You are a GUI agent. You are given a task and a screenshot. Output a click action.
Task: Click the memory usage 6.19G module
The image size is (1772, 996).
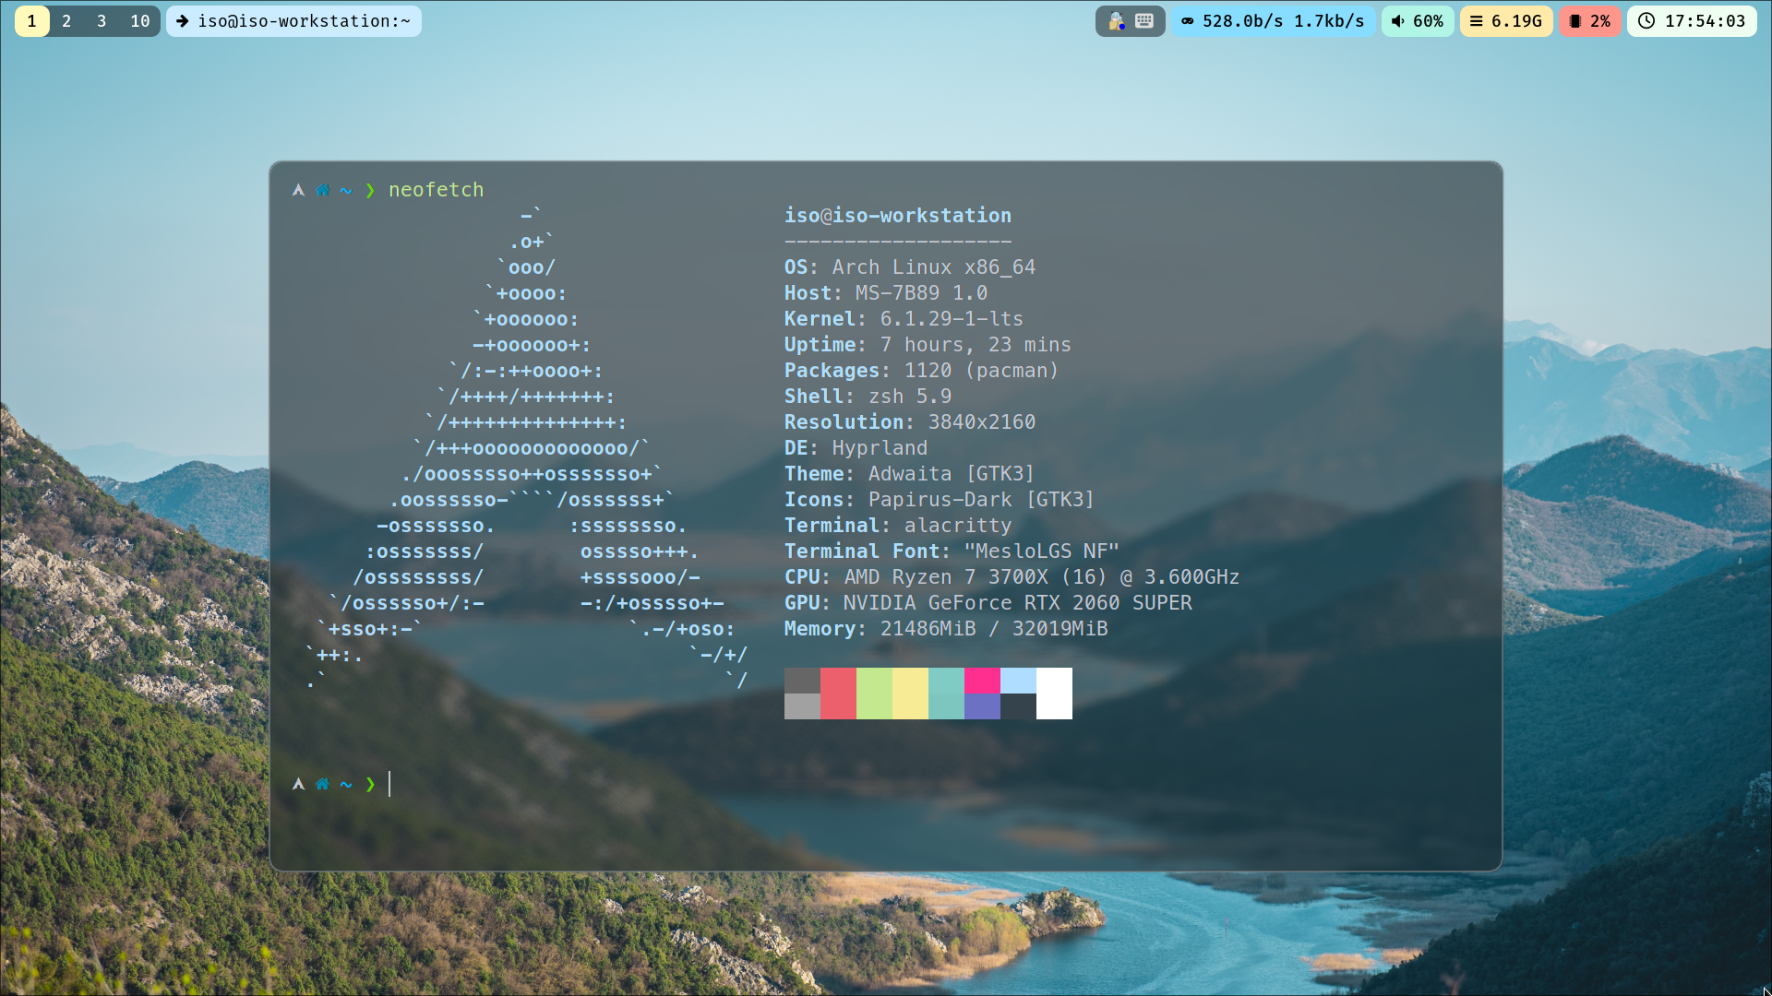coord(1506,20)
